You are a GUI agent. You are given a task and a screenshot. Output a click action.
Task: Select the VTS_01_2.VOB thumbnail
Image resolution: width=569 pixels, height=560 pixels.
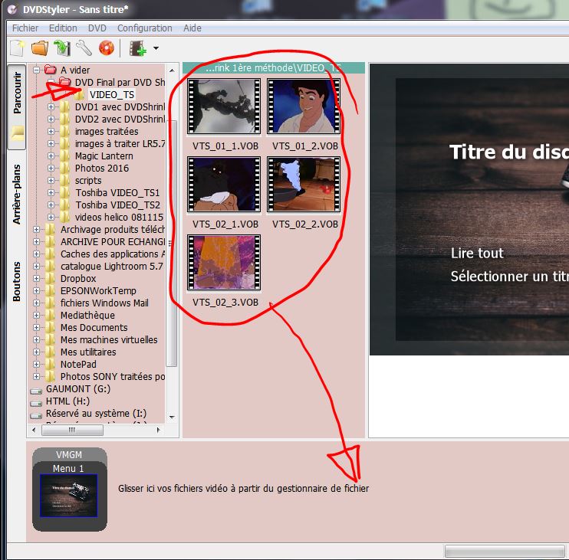(x=304, y=106)
